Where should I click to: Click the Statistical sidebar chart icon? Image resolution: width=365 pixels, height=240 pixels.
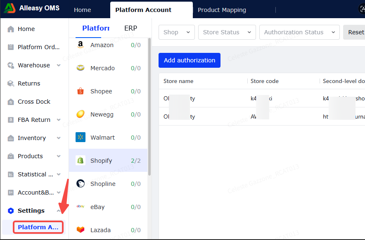[x=11, y=174]
